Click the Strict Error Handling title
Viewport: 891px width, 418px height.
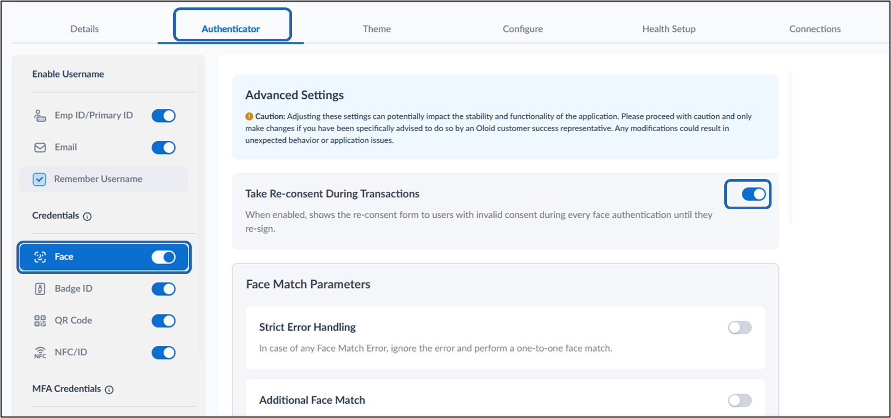(307, 327)
